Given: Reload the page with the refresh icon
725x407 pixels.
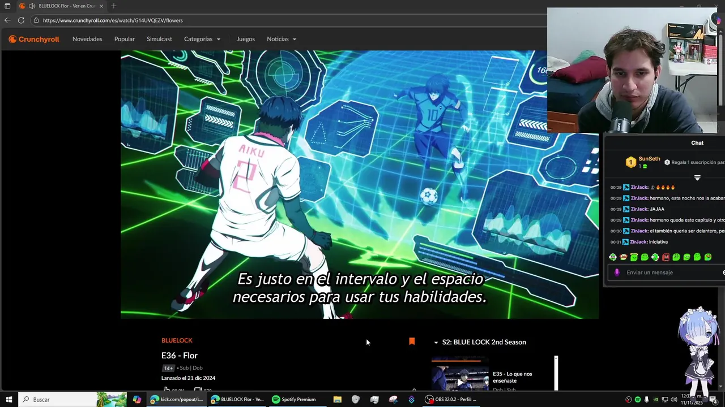Looking at the screenshot, I should [21, 20].
